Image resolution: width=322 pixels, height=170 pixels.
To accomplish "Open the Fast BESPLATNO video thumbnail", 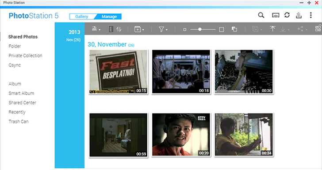I will tap(119, 72).
